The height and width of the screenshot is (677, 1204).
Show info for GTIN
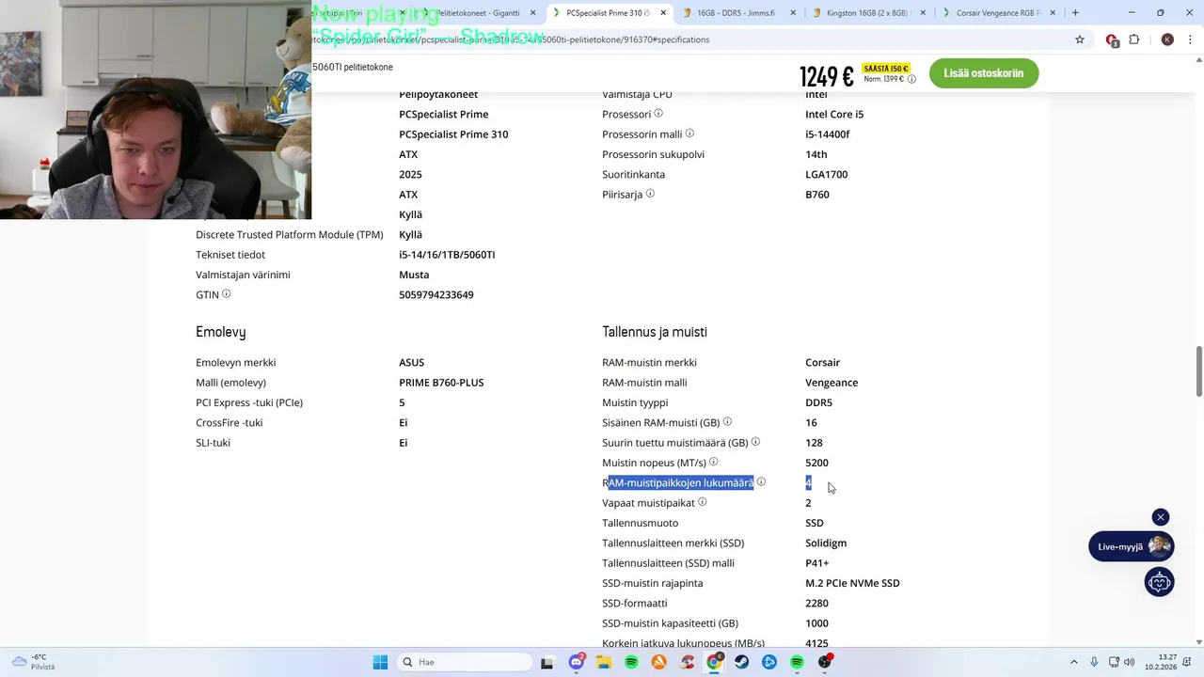[x=227, y=294]
